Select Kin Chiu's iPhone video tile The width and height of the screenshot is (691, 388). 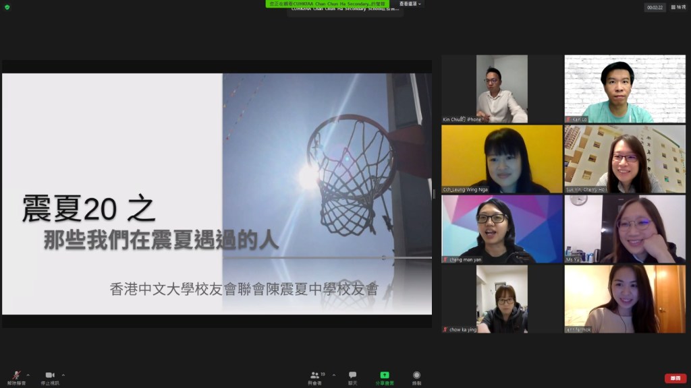(502, 89)
